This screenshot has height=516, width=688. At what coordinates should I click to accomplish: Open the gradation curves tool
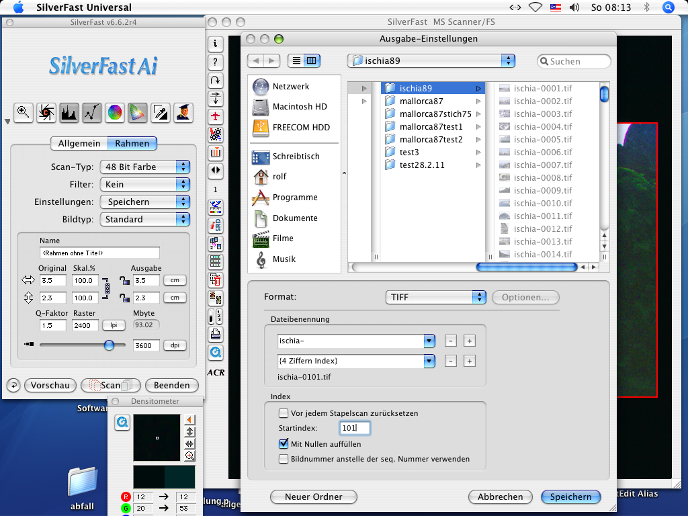91,113
